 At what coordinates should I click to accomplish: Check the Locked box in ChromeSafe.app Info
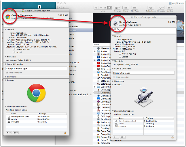120,57
